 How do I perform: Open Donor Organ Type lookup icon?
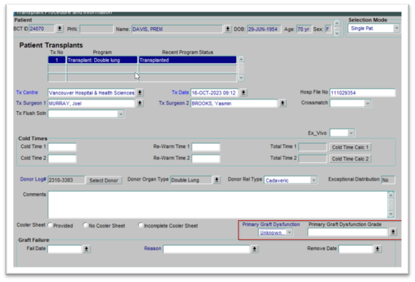(217, 180)
